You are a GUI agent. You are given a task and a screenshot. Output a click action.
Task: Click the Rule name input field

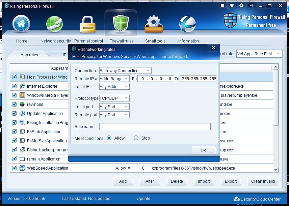point(155,126)
